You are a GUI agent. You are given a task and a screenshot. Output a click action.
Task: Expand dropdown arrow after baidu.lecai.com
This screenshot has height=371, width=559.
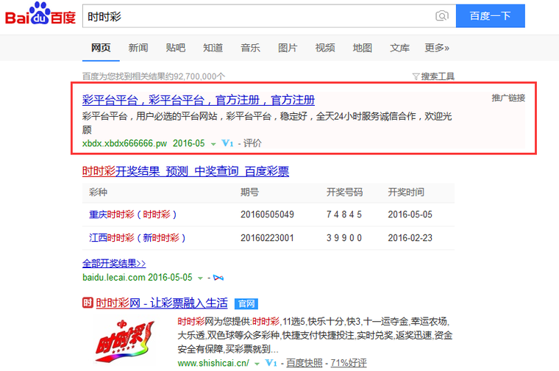tap(200, 278)
